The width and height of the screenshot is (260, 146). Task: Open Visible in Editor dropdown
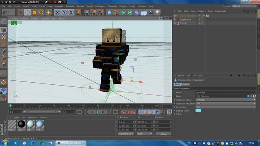point(225,100)
